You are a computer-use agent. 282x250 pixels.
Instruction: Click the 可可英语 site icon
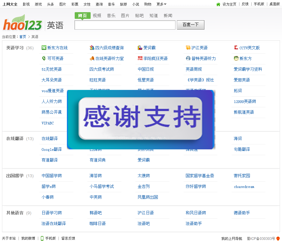[44, 58]
